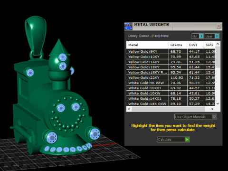This screenshot has height=171, width=228.
Task: Click the table's scroll down arrow
Action: (218, 104)
